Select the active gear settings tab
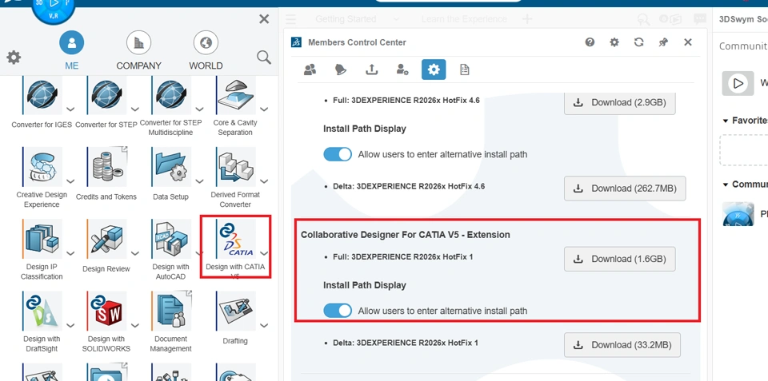 coord(434,70)
